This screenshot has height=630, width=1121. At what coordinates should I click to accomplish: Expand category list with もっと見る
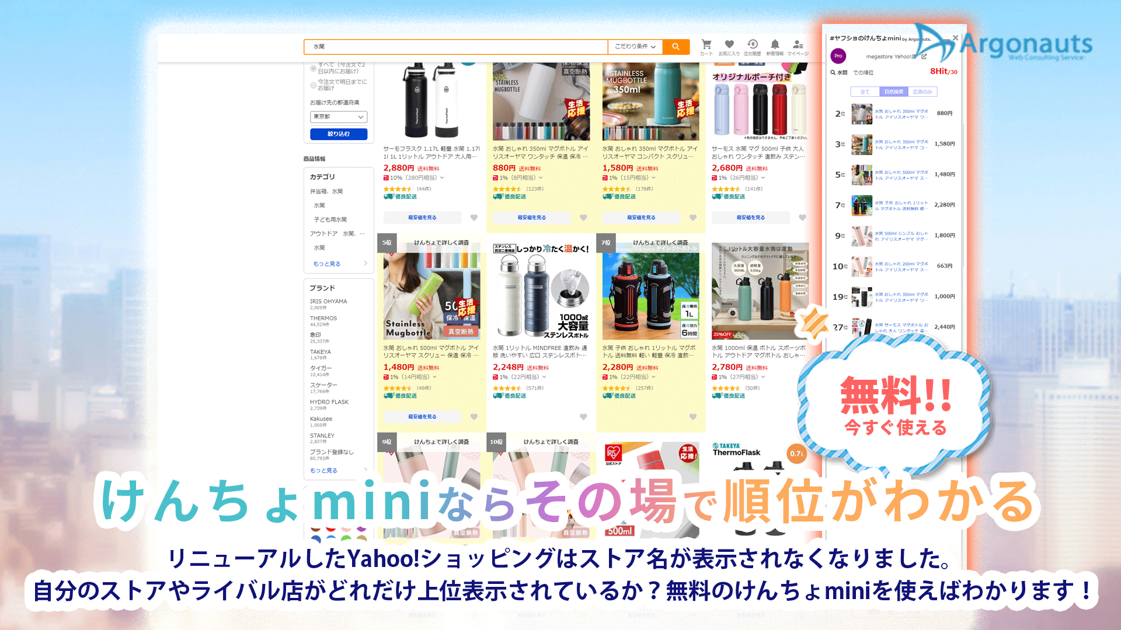coord(327,264)
